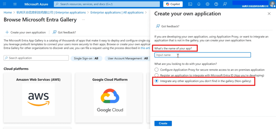The height and width of the screenshot is (129, 276).
Task: Click the AWS logo image
Action: click(x=38, y=99)
